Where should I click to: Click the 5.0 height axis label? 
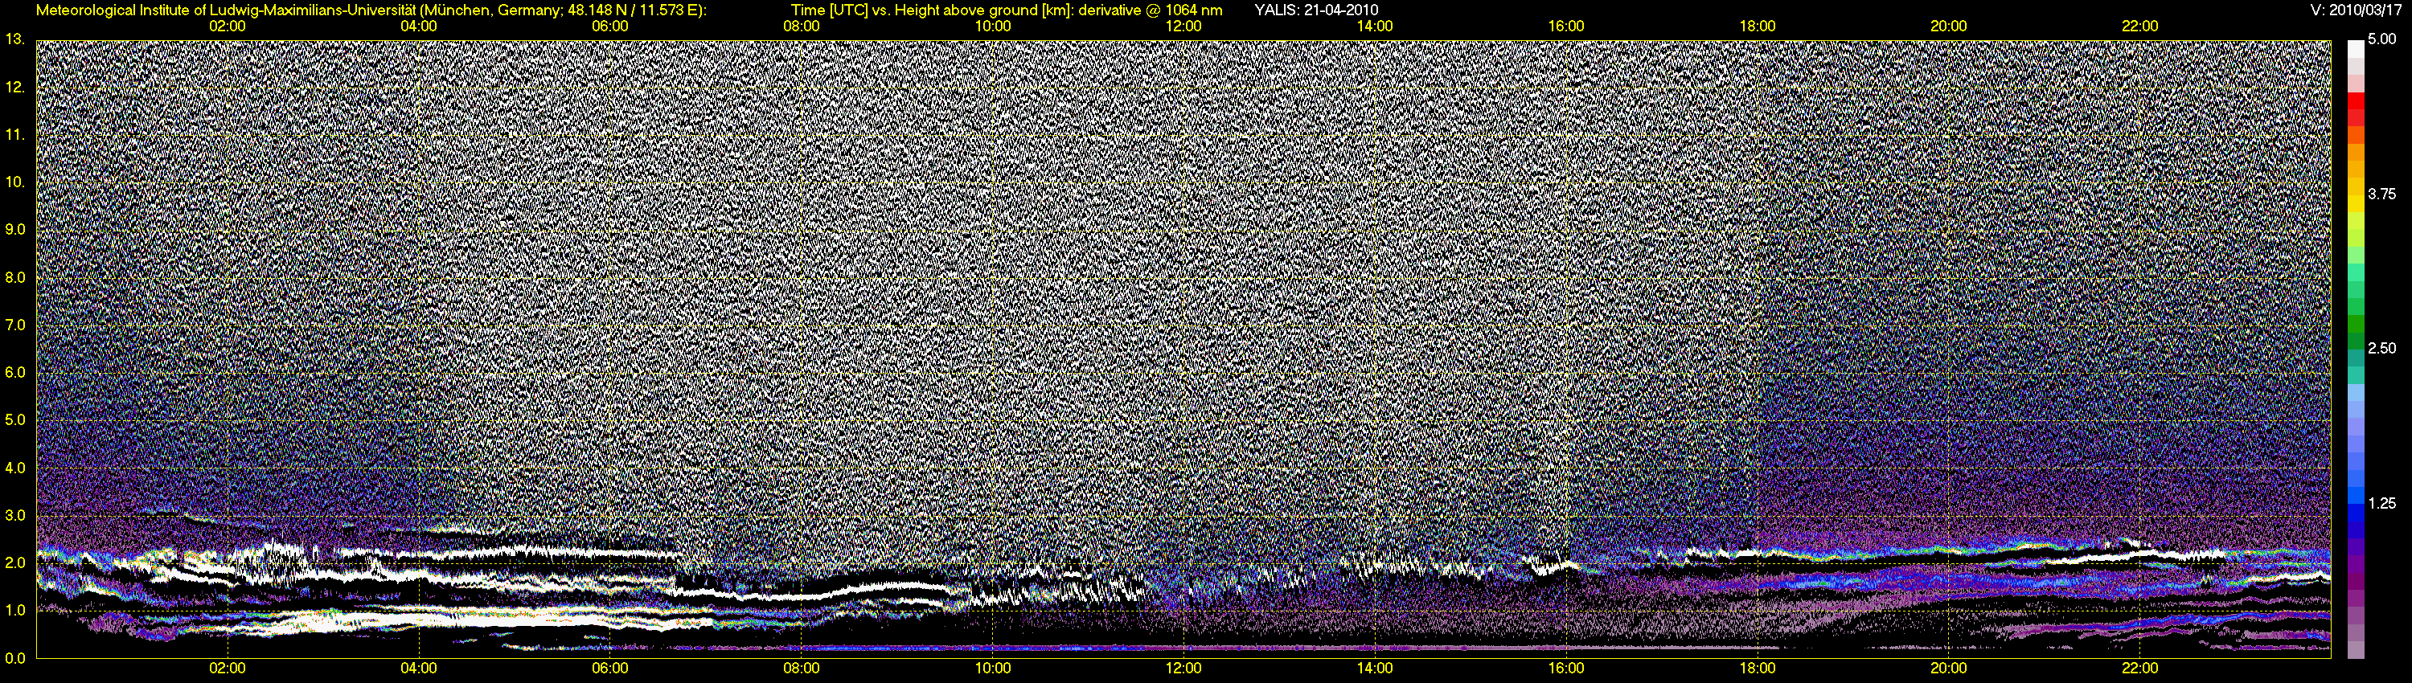15,420
